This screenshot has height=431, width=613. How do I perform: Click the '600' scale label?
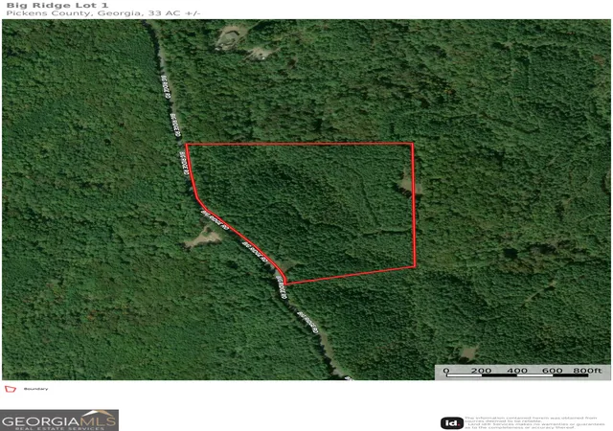(553, 370)
